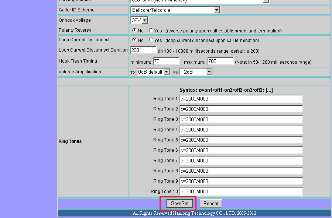The height and width of the screenshot is (218, 332).
Task: Choose Yes for Loop Current Disconnect
Action: click(151, 40)
